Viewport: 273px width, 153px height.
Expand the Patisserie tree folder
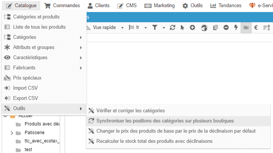12,133
